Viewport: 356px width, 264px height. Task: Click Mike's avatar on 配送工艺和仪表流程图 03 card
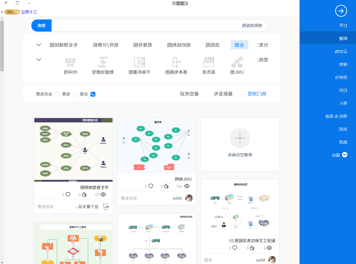tap(272, 260)
